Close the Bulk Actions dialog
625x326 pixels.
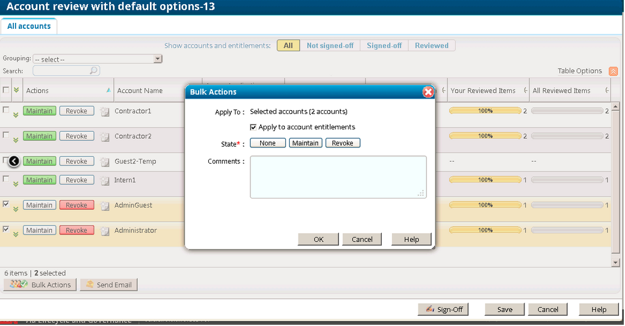click(428, 92)
